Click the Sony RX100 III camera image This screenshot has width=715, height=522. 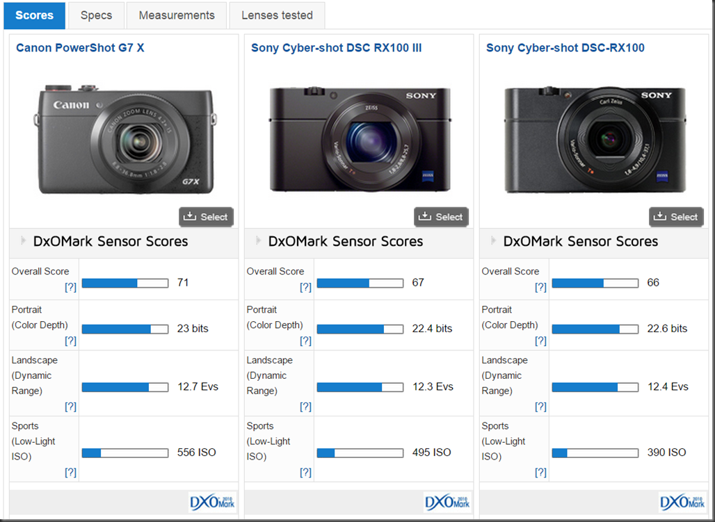click(360, 139)
